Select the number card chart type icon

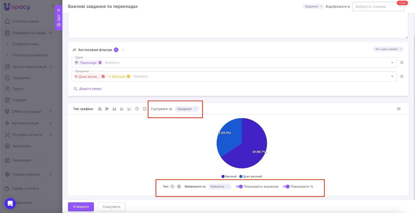point(144,109)
